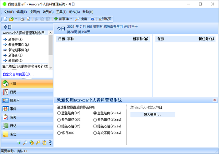219x154 pixels.
Task: Click the Print toolbar icon
Action: point(22,19)
